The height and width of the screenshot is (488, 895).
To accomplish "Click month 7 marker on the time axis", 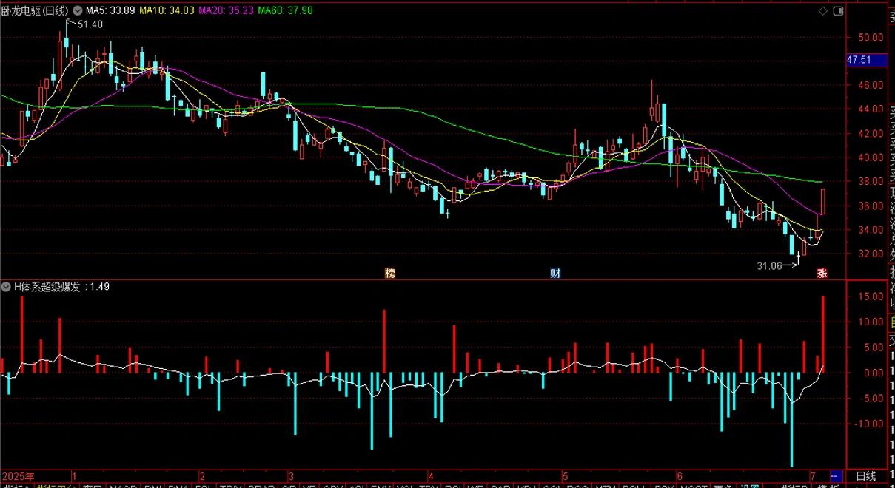I will pyautogui.click(x=813, y=475).
